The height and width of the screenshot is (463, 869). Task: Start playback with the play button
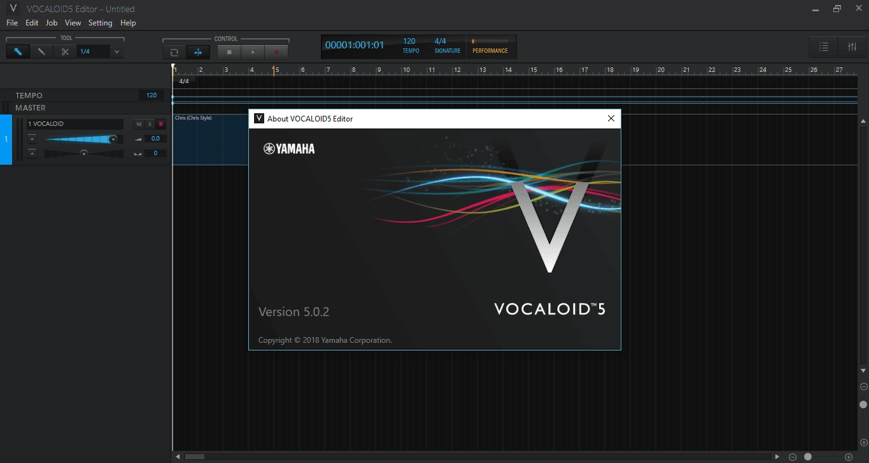(x=253, y=52)
